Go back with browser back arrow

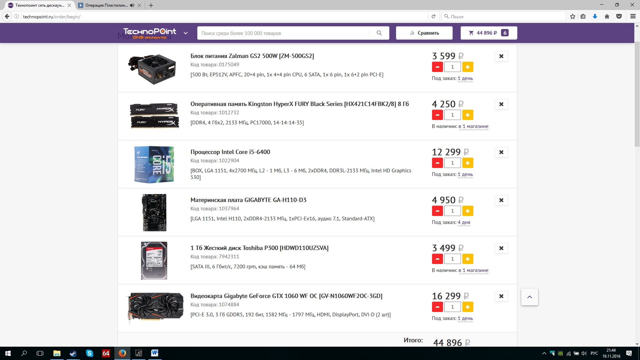click(7, 16)
